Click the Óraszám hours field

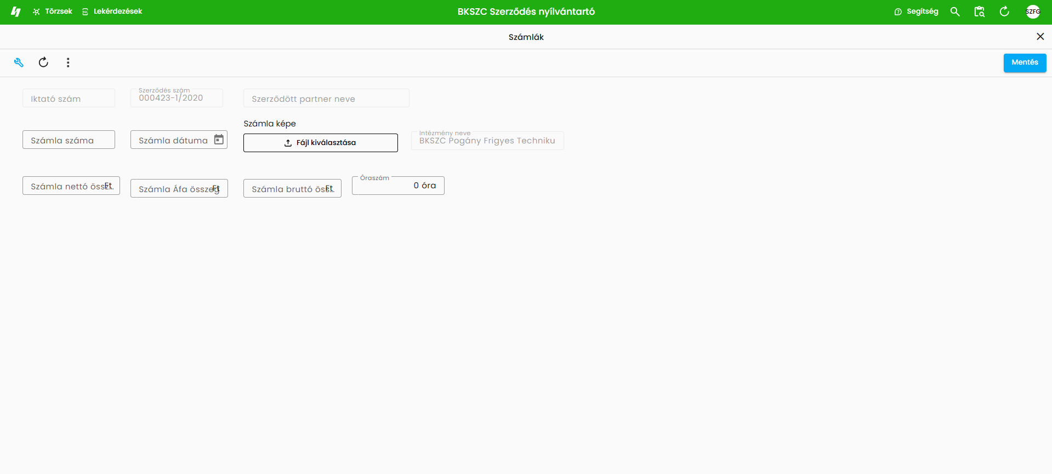pos(398,186)
